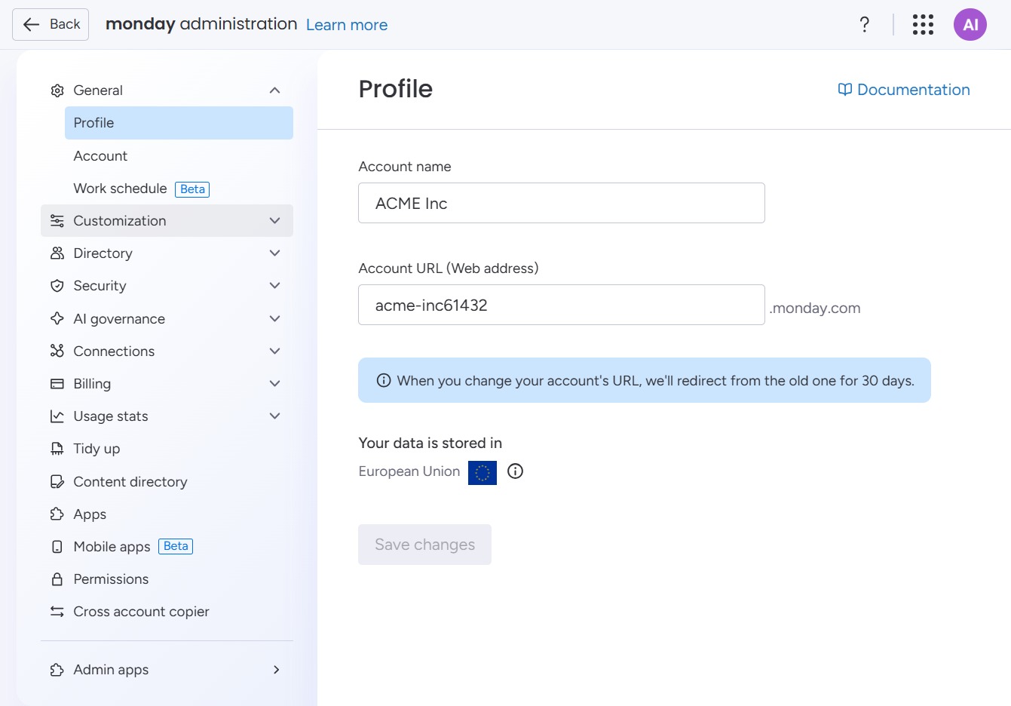Expand the Security section chevron
Image resolution: width=1011 pixels, height=706 pixels.
(275, 286)
